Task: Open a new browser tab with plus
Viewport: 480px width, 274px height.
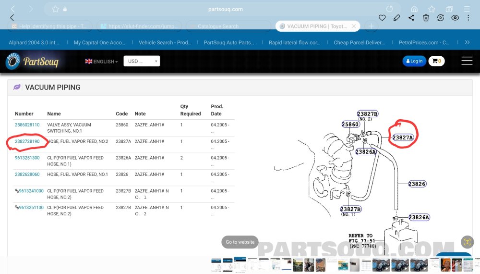Action: click(371, 26)
